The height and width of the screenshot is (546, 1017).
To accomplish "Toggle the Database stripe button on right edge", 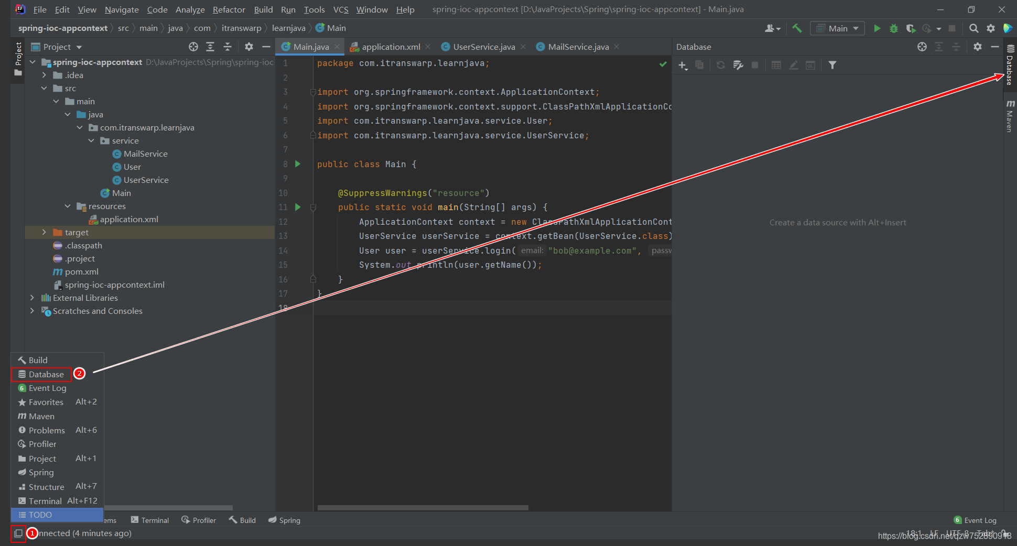I will [1010, 65].
